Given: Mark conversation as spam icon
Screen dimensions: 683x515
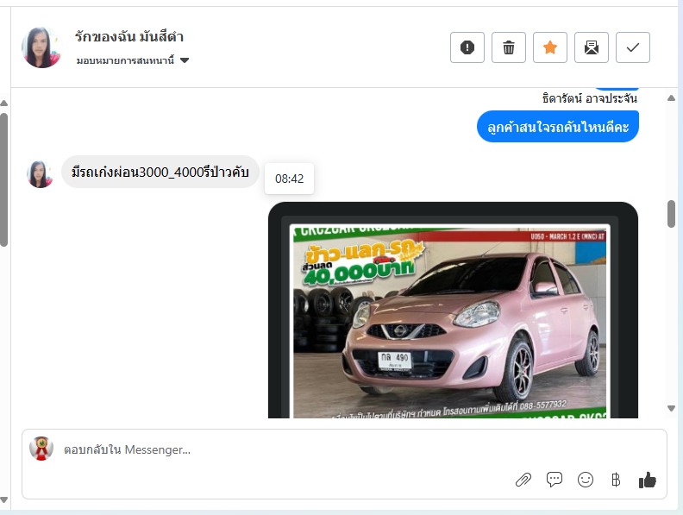Looking at the screenshot, I should pyautogui.click(x=467, y=47).
